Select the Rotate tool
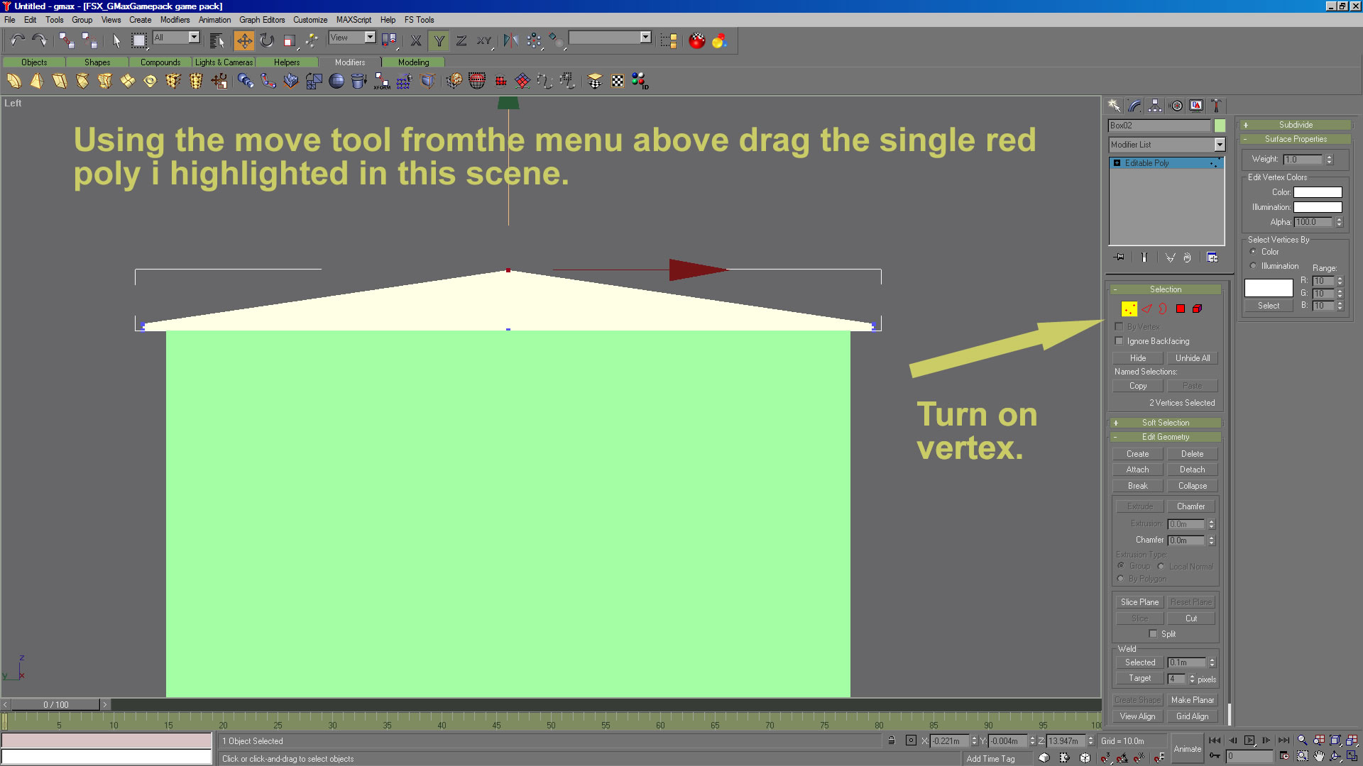Screen dimensions: 1363x766 267,40
